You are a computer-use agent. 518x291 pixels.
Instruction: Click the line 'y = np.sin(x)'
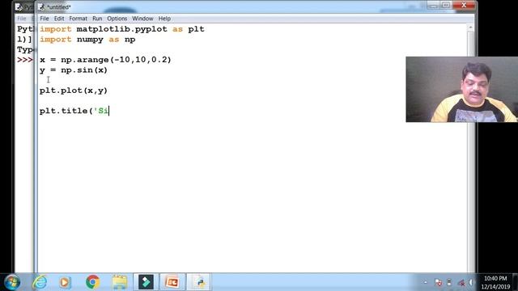[x=74, y=70]
